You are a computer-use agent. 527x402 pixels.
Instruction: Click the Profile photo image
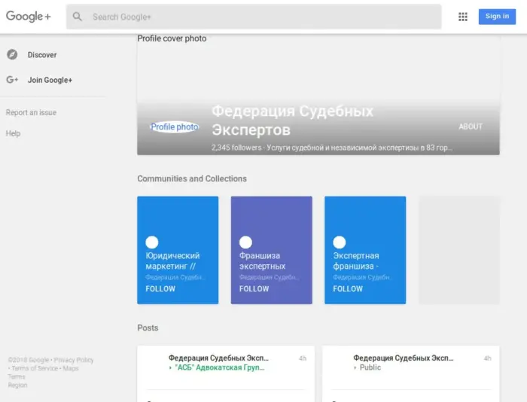pos(175,127)
